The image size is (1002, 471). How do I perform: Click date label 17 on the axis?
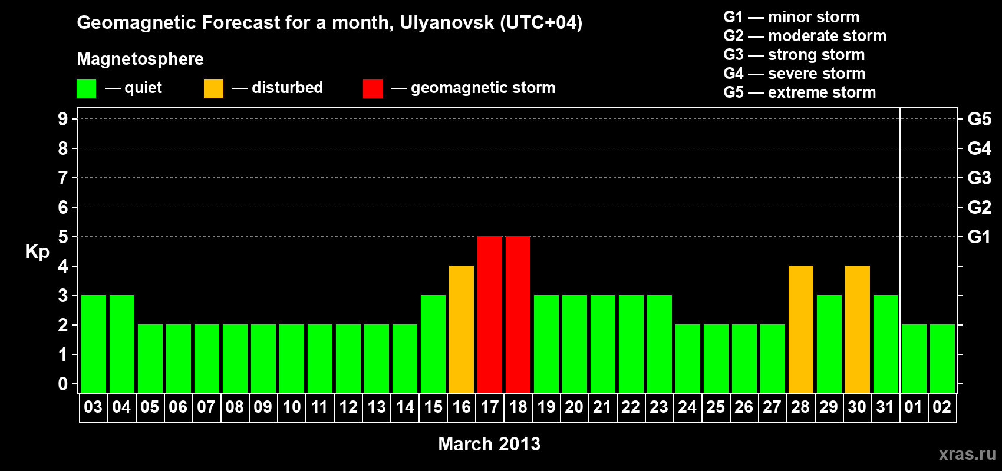(489, 407)
